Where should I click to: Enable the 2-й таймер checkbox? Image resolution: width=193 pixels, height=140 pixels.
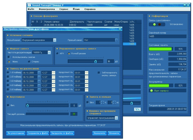(x=8, y=77)
